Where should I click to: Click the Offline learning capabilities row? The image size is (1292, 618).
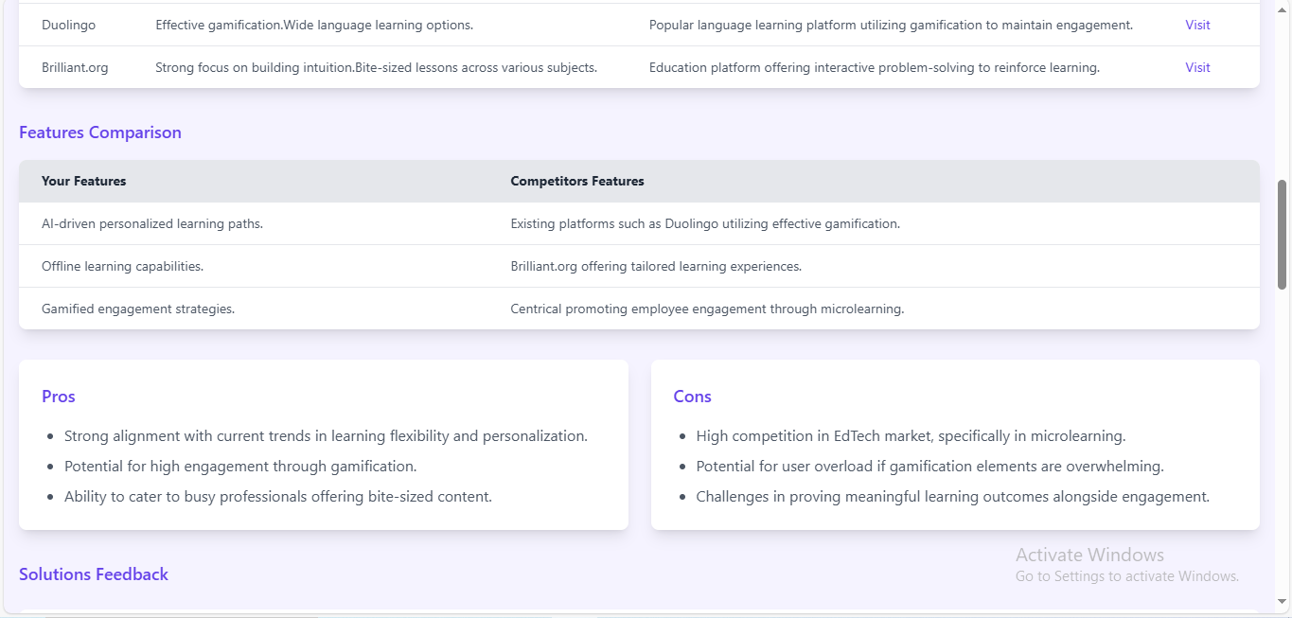(123, 267)
